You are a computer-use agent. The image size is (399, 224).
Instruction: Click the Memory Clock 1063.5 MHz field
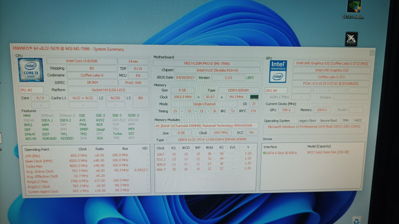pos(183,97)
